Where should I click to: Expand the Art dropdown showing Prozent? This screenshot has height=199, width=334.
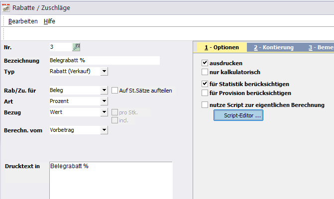(104, 101)
